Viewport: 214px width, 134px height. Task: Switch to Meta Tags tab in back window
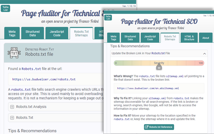12,33
